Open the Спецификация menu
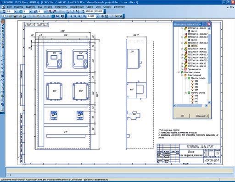This screenshot has width=235, height=182. 77,7
